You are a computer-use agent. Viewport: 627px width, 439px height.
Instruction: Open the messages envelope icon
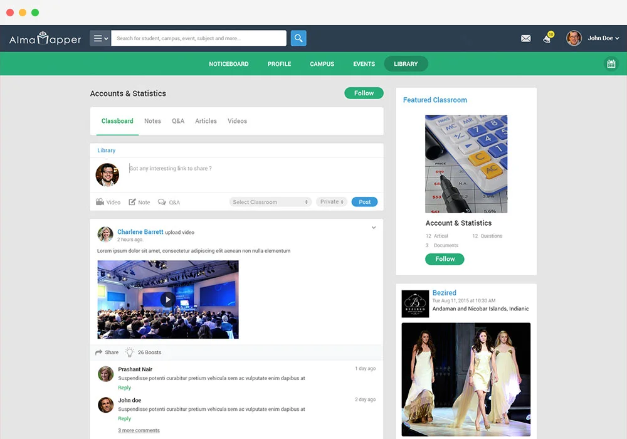pos(525,38)
